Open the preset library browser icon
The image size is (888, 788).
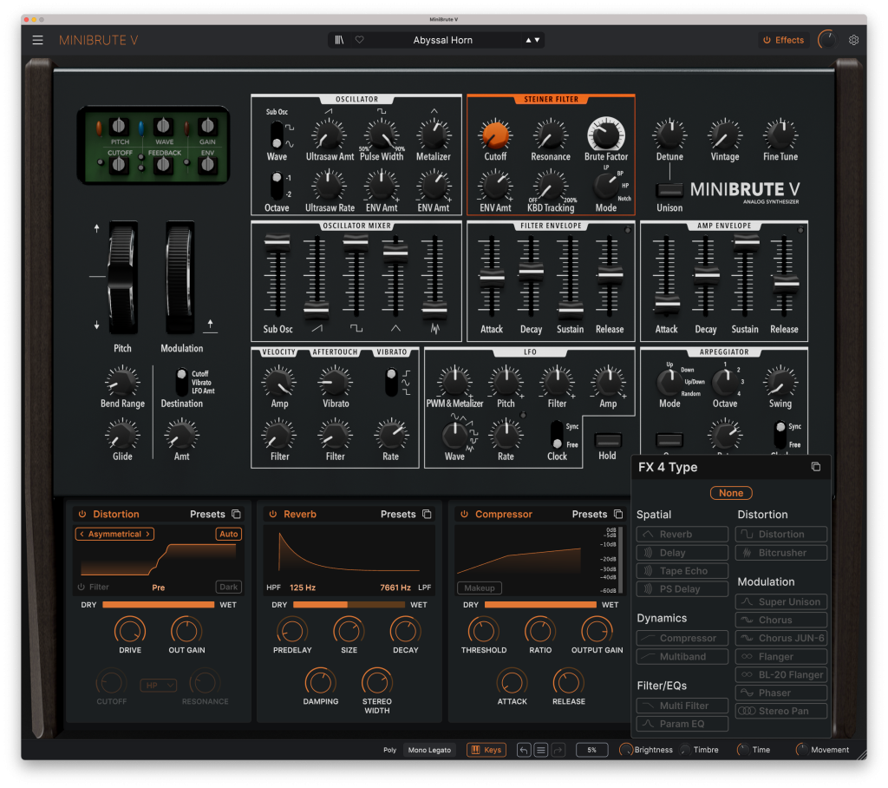click(x=341, y=39)
